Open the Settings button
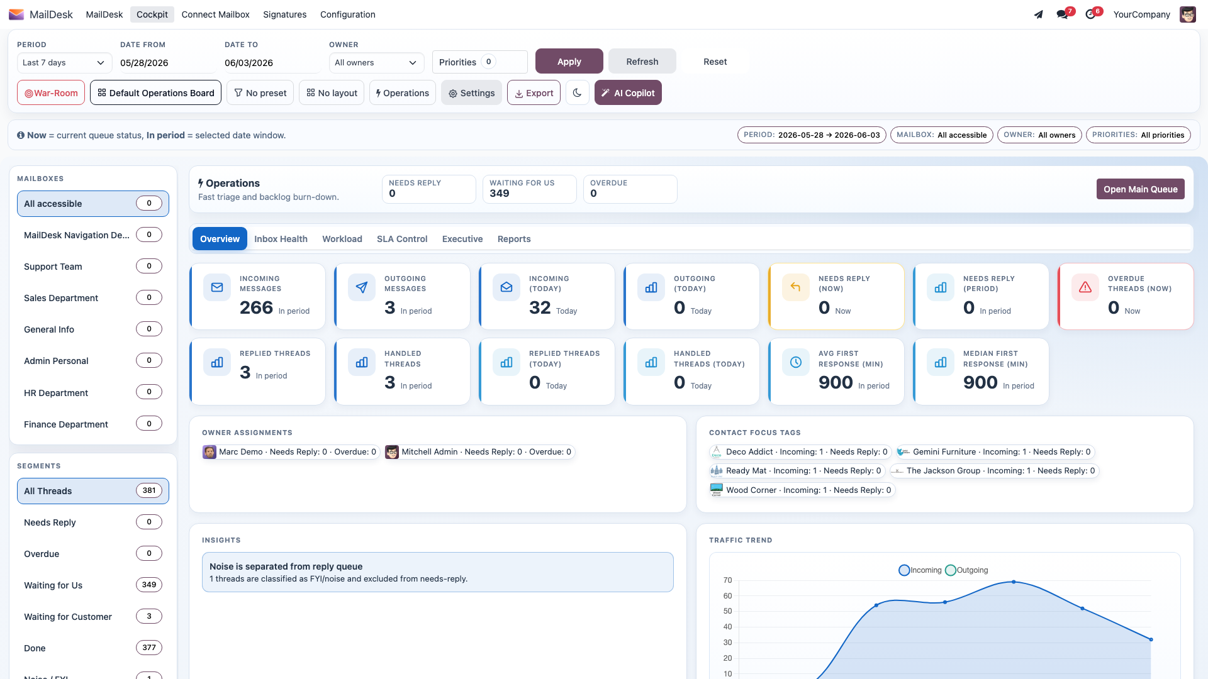This screenshot has height=679, width=1208. pyautogui.click(x=471, y=92)
